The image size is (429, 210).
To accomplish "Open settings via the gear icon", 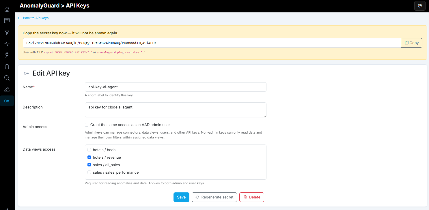I will tap(420, 6).
